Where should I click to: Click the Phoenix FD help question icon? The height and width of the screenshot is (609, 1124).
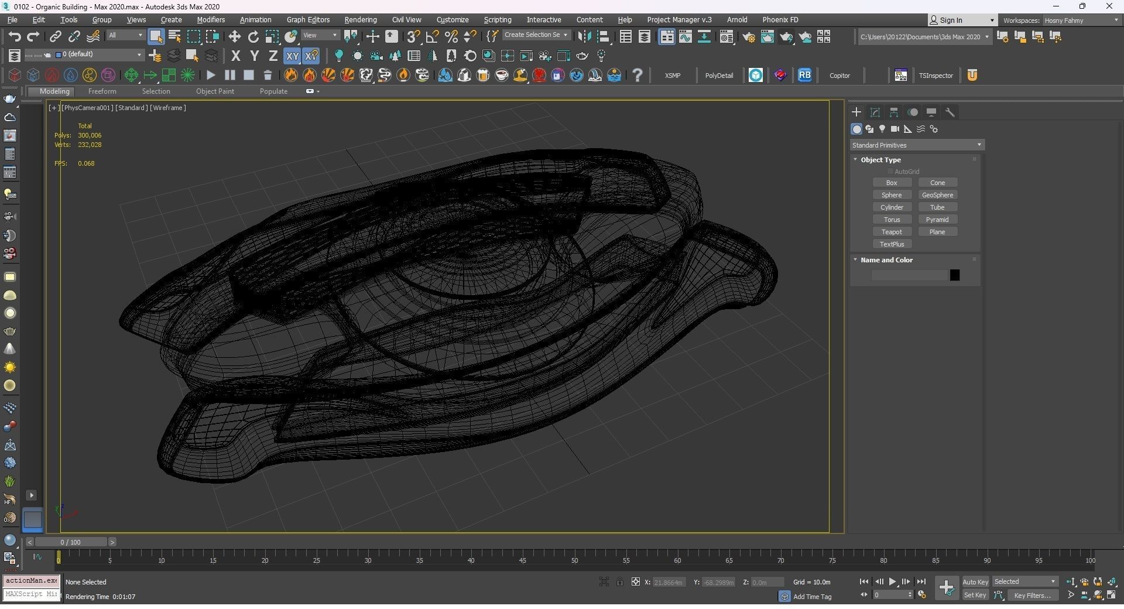pos(638,75)
